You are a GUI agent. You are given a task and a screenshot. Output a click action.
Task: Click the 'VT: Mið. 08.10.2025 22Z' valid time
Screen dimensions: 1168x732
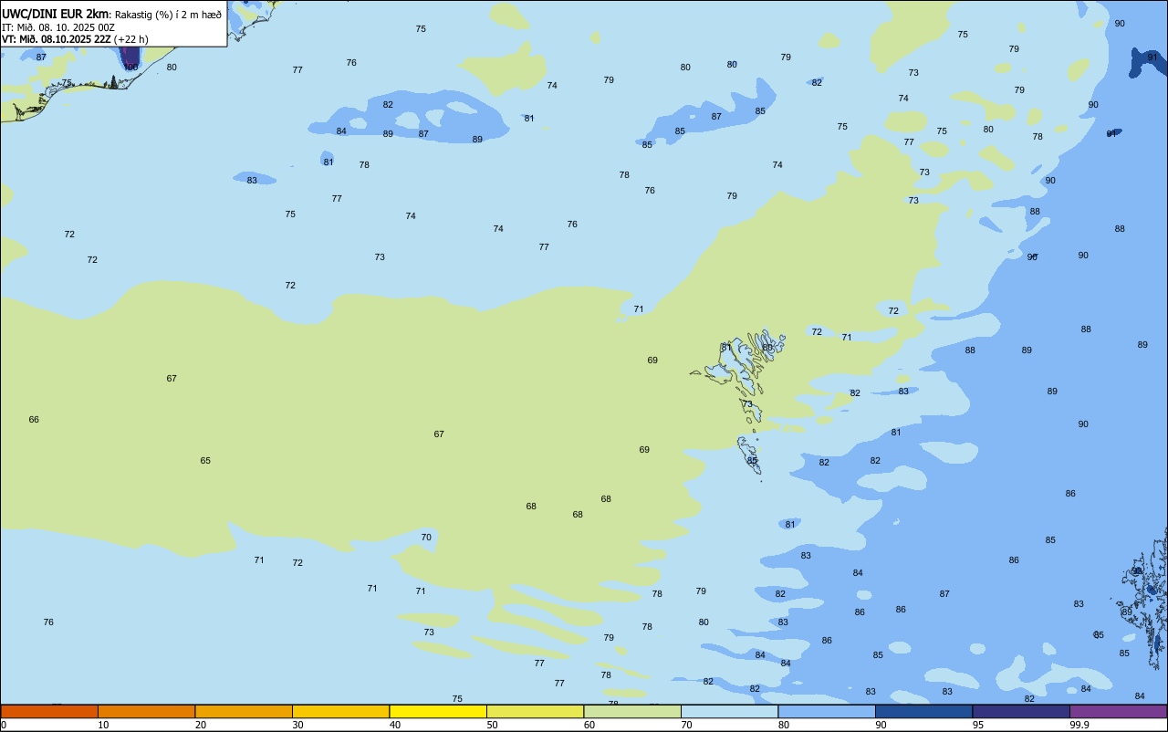click(57, 39)
